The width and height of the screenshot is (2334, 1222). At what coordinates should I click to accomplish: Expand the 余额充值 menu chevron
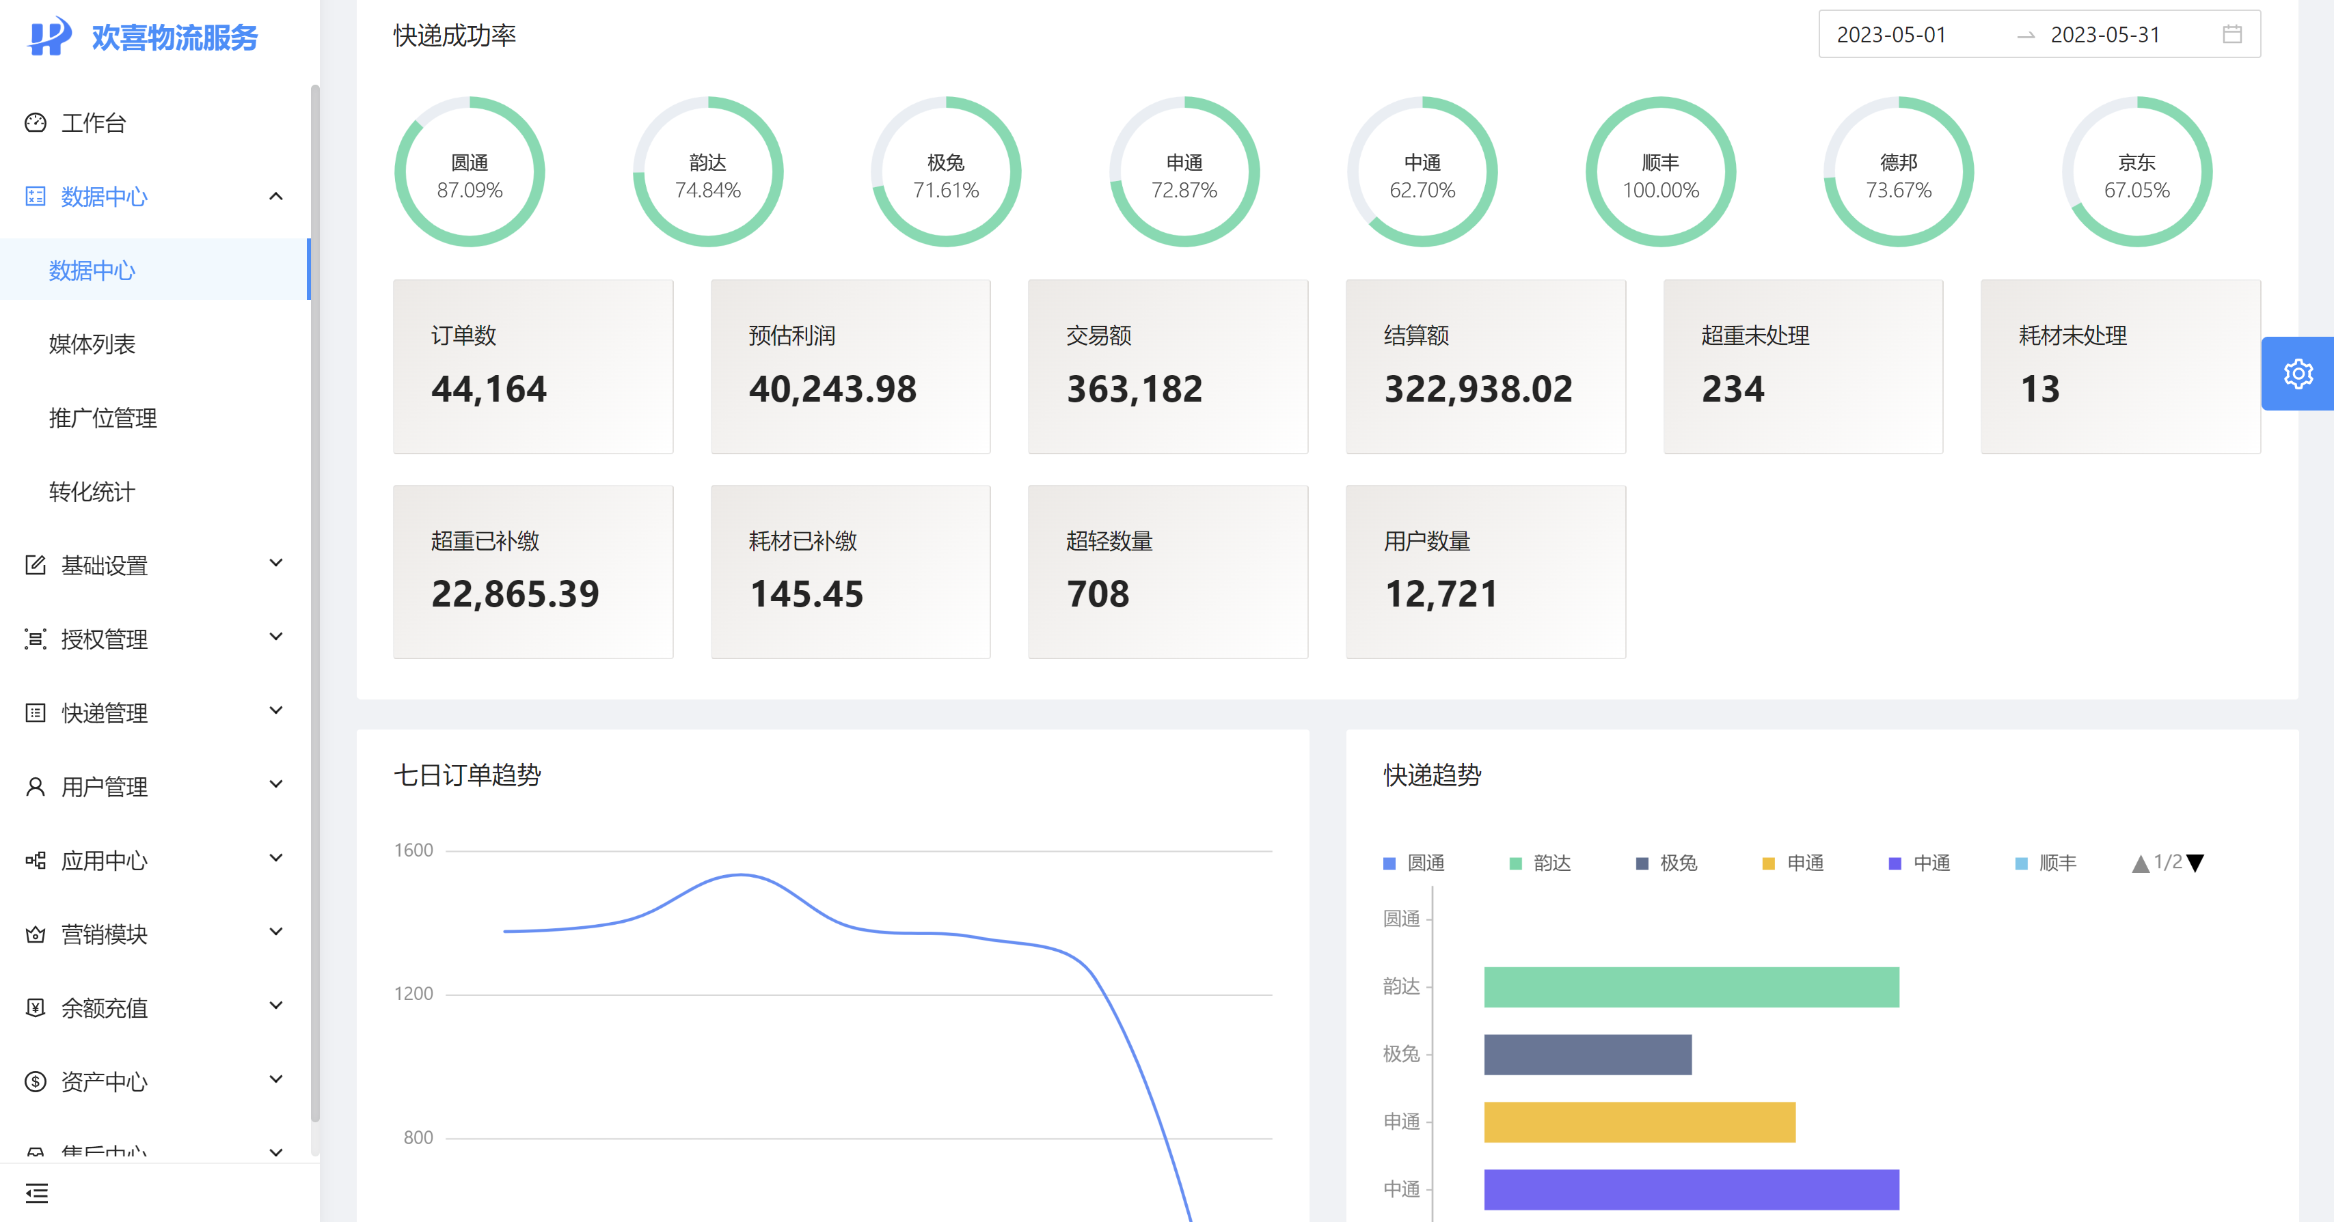276,1005
